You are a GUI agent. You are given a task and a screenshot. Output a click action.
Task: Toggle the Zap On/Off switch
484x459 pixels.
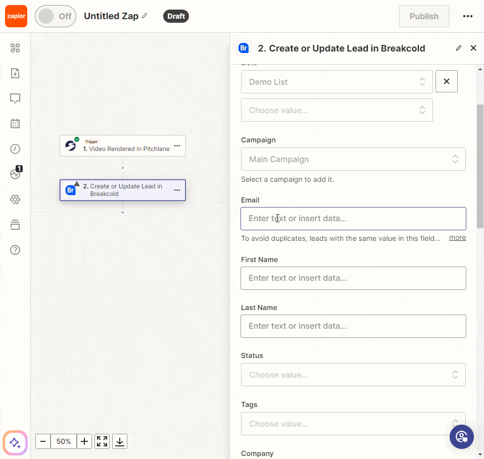point(56,16)
